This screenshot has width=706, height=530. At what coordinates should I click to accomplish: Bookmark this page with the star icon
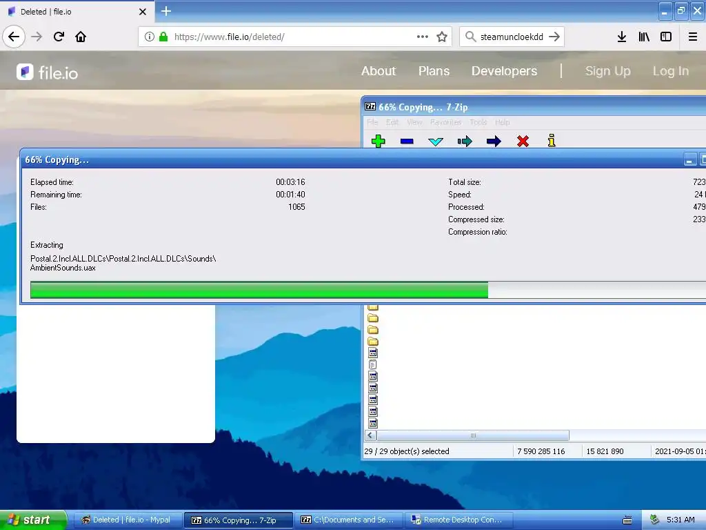tap(442, 37)
